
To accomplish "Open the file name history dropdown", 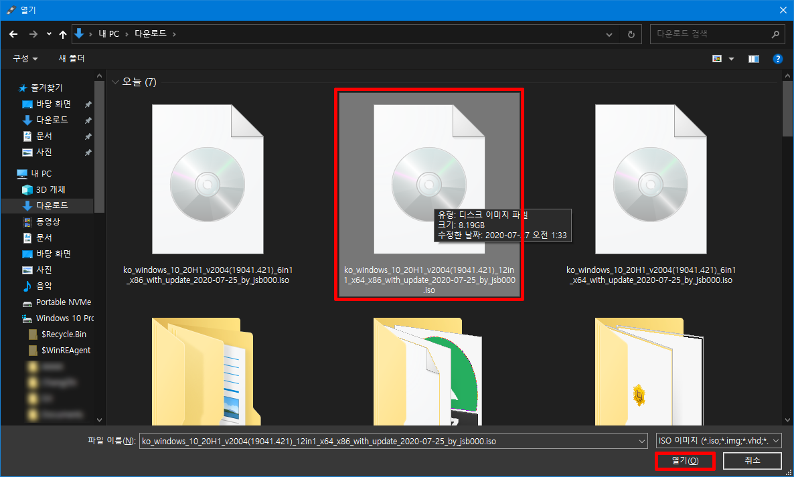I will pos(641,441).
